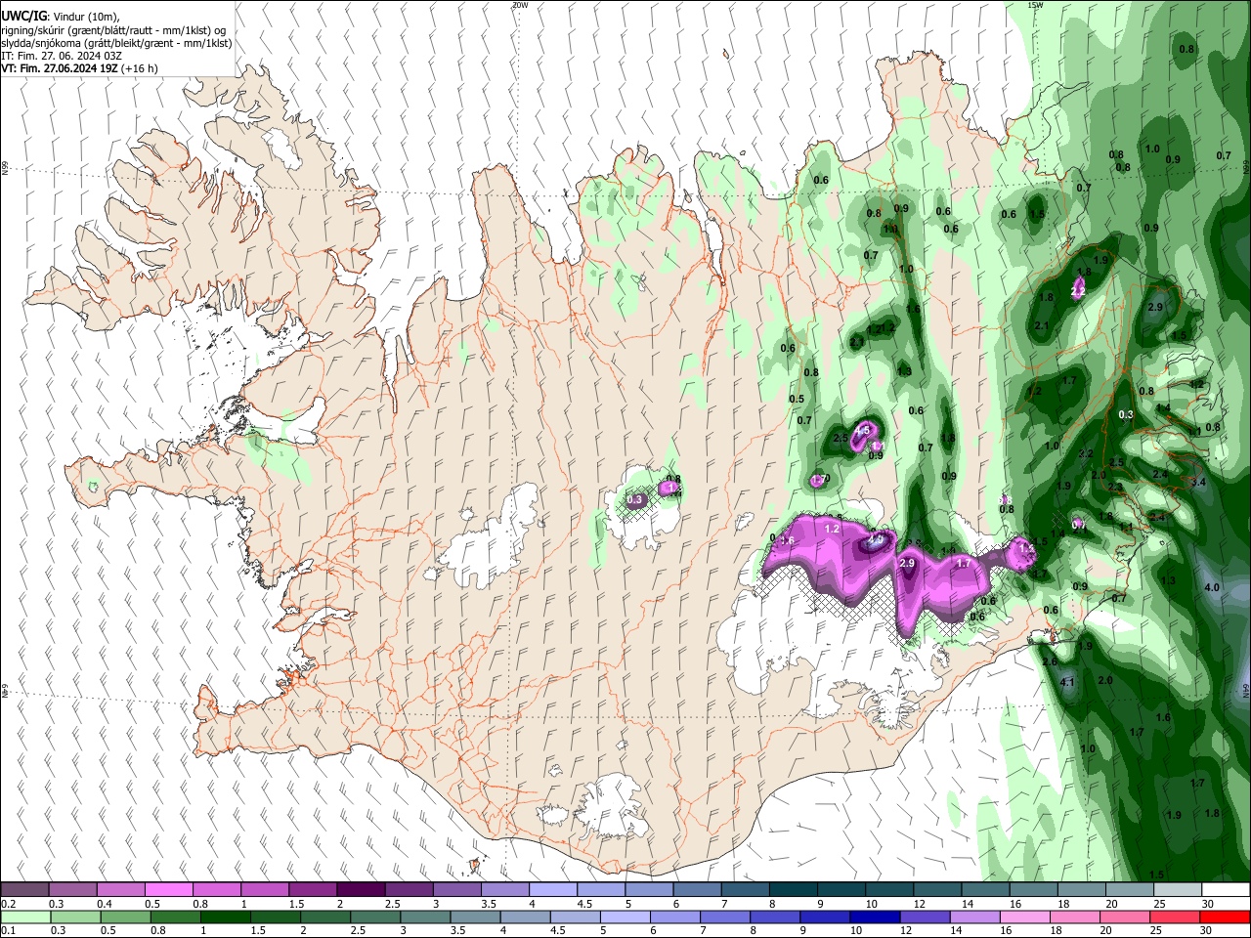
Task: Pick the darkest purple 2 swatch in upper legend row
Action: click(x=361, y=890)
